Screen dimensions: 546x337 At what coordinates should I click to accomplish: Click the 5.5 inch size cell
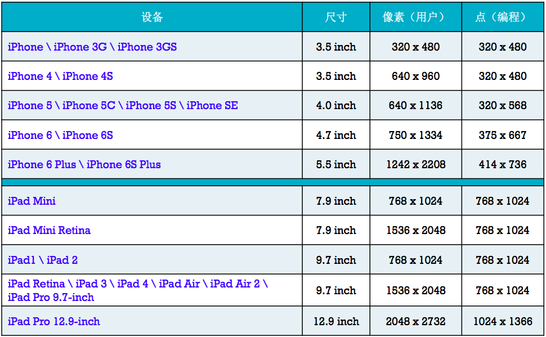click(x=336, y=164)
